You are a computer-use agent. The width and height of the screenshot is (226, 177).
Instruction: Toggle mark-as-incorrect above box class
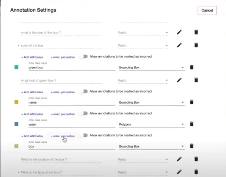pyautogui.click(x=83, y=136)
